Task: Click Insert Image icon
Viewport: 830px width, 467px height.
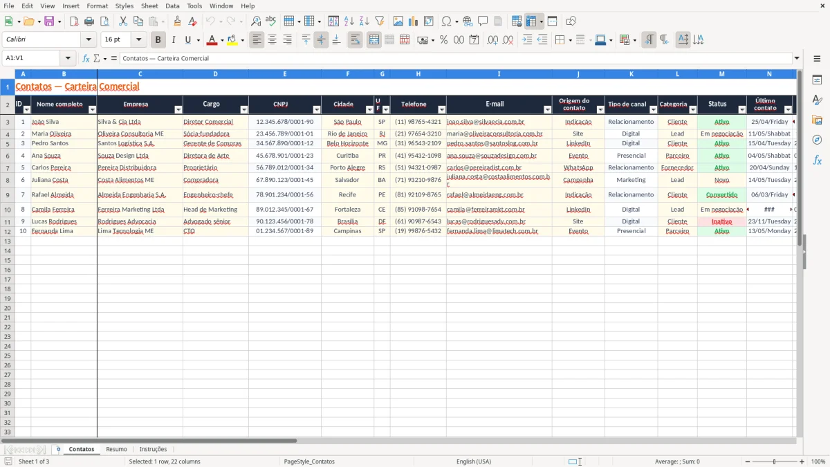Action: 398,21
